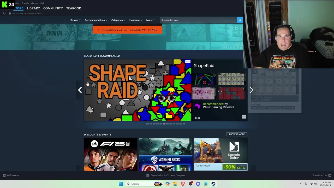
Task: View ShapeRaid pink background screenshot
Action: click(x=204, y=93)
